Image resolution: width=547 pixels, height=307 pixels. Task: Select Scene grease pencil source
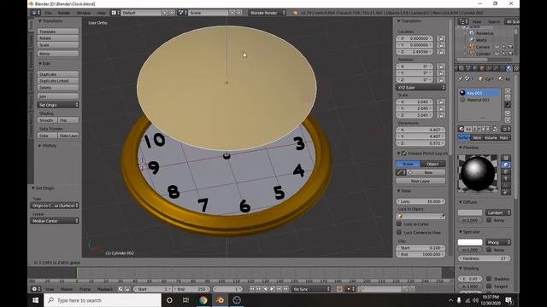coord(408,164)
